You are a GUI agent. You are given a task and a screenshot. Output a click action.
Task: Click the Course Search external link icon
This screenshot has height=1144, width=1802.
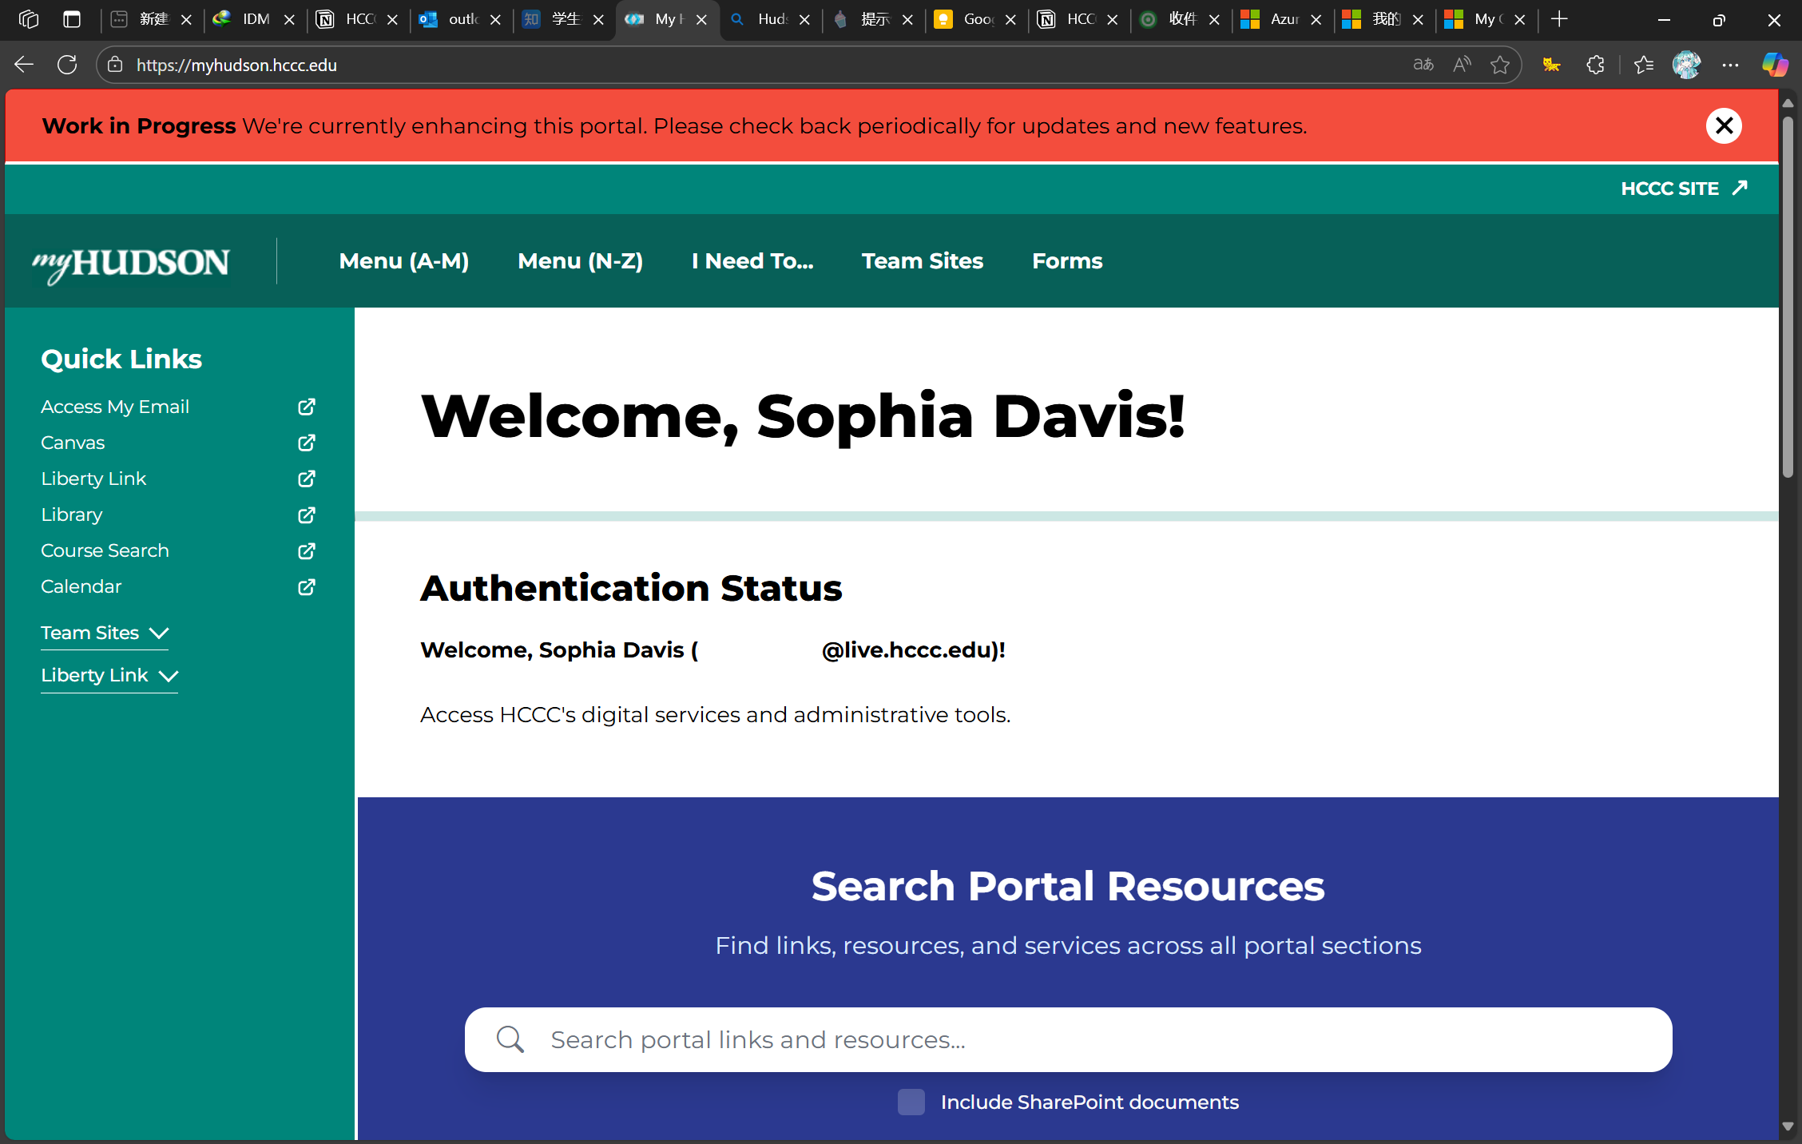[307, 551]
